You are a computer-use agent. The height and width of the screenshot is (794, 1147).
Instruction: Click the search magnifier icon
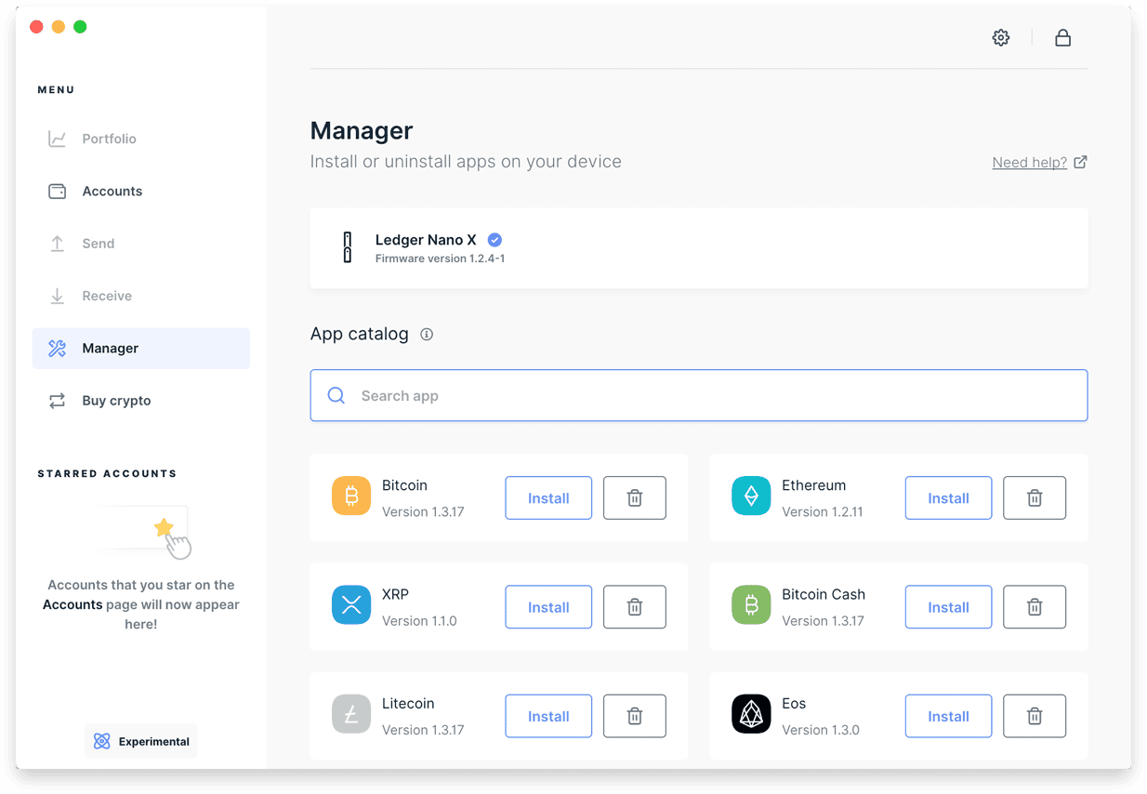[336, 396]
